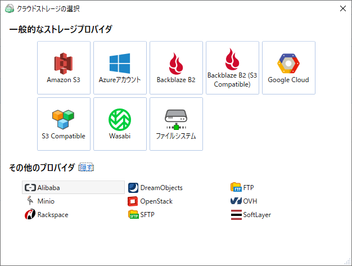Select Backblaze B2 (S3 Compatible) tile
Screen dimensions: 352x266
pyautogui.click(x=232, y=68)
